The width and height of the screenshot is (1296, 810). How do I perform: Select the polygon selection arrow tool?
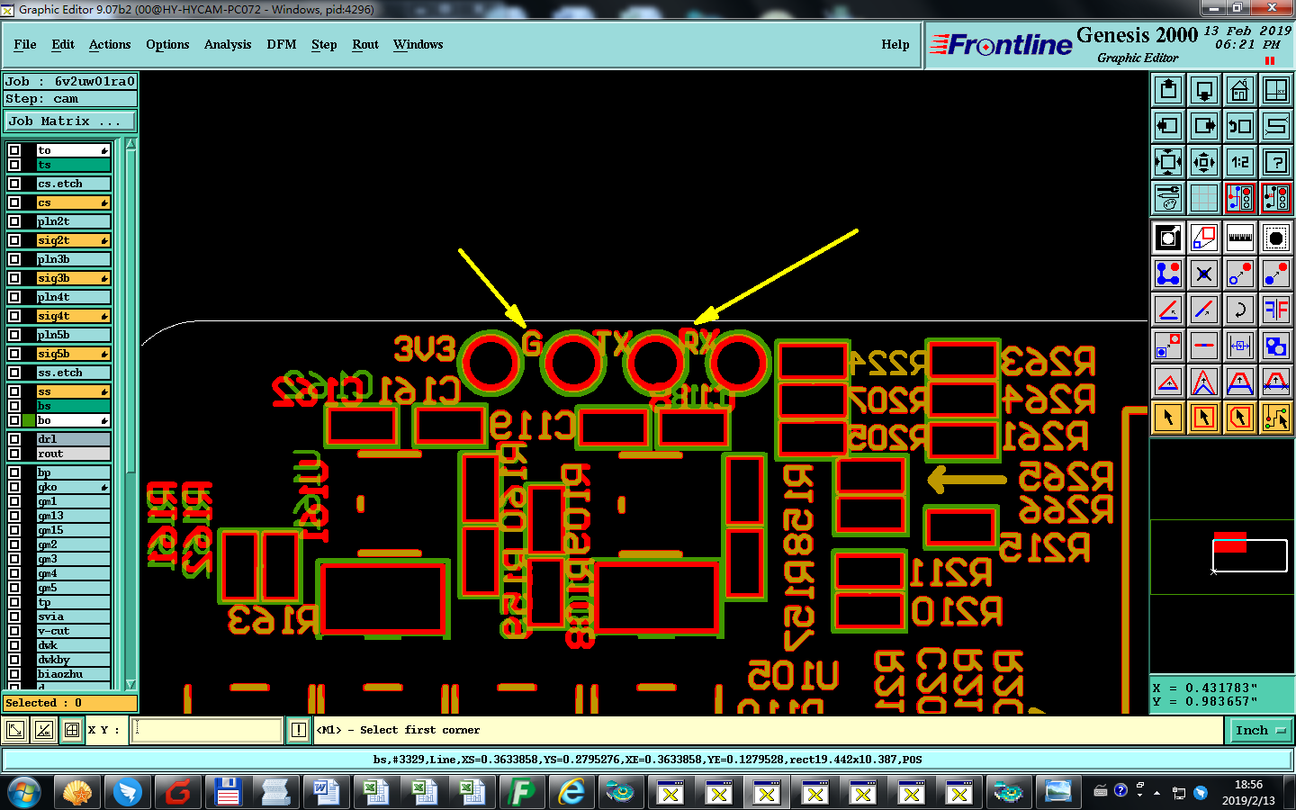[x=1240, y=418]
